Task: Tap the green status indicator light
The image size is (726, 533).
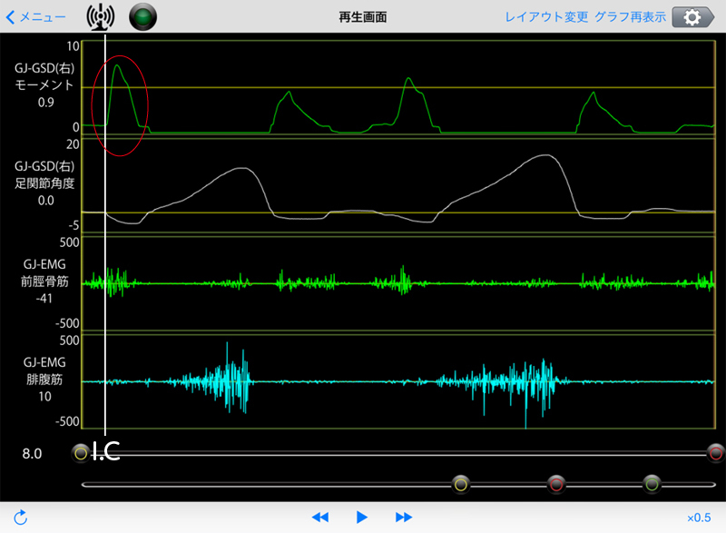Action: tap(142, 17)
